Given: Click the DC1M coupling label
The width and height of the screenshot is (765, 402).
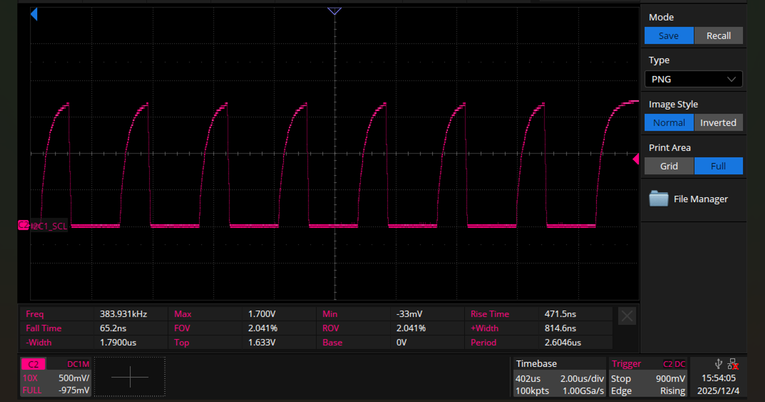Looking at the screenshot, I should coord(78,364).
